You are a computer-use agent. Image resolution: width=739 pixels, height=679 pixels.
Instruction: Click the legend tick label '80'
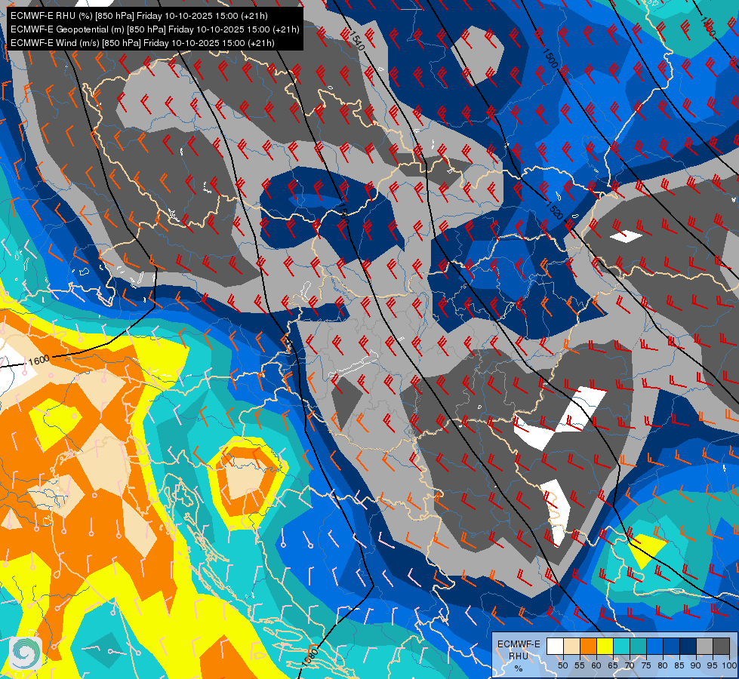(663, 665)
